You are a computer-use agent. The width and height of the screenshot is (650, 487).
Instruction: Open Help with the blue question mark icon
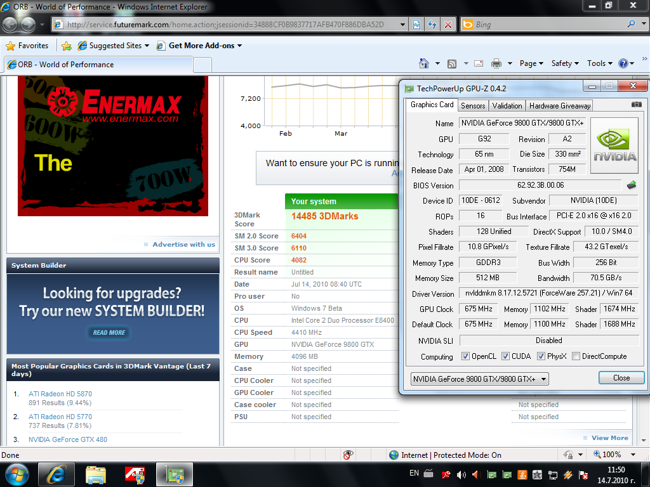tap(623, 63)
